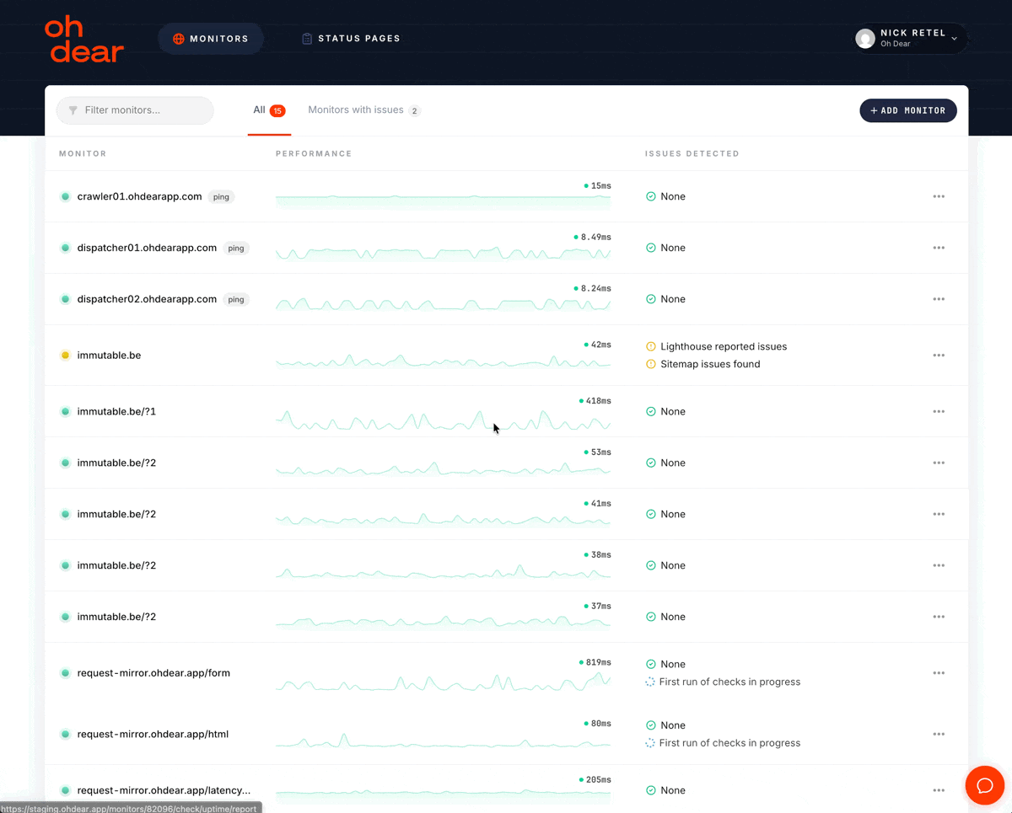Image resolution: width=1012 pixels, height=813 pixels.
Task: Click the green status dot for crawler01.ohdearapp.com
Action: [x=65, y=196]
